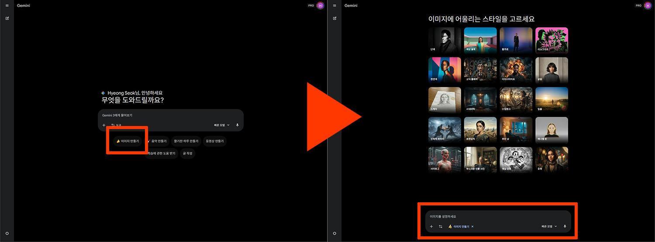Click the 'Gemini 3에게 물어보기' input field
655x242 pixels.
(x=170, y=116)
